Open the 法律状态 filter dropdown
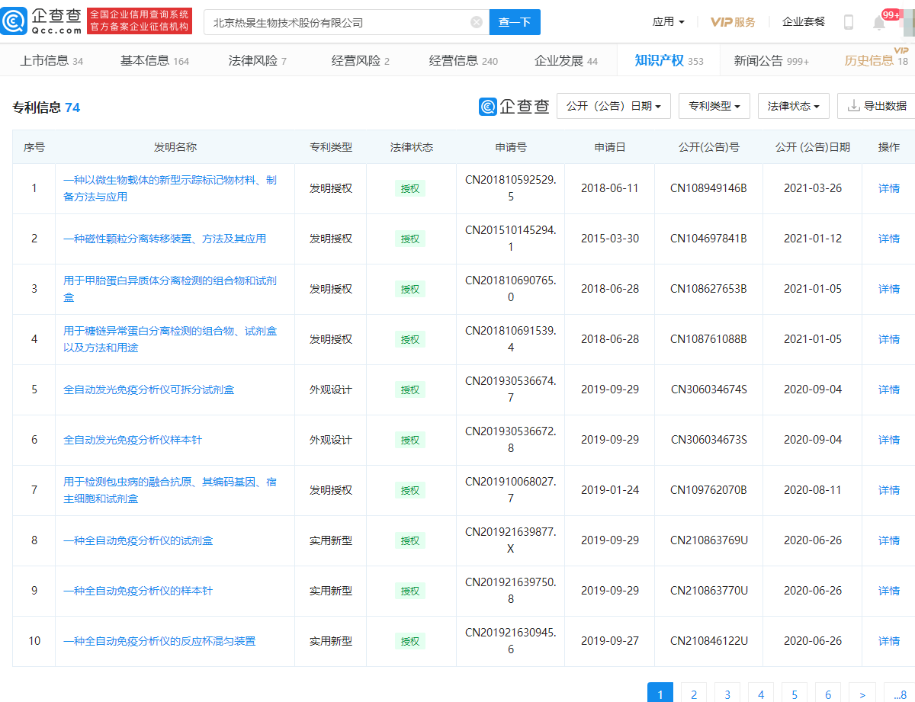The width and height of the screenshot is (915, 702). coord(793,106)
